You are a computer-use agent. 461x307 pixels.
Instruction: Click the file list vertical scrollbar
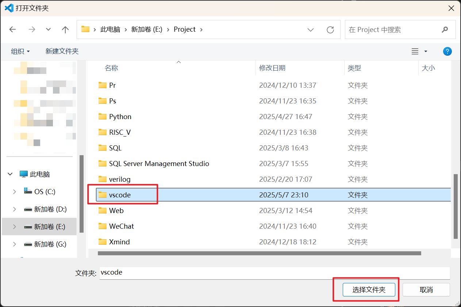point(455,206)
